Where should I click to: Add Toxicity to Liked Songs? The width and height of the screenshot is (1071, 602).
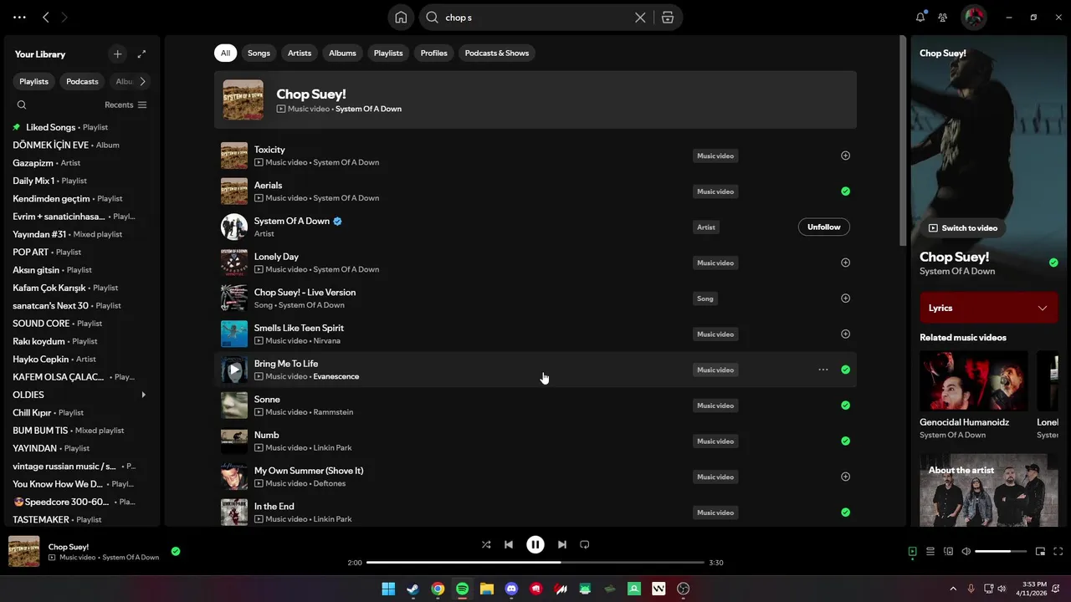(x=845, y=156)
